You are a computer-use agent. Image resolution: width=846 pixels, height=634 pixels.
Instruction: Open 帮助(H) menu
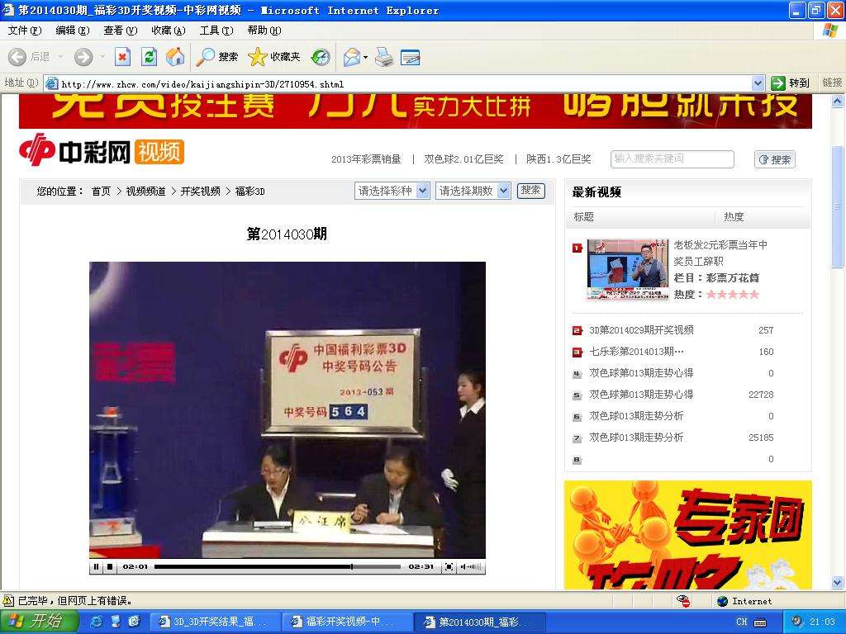click(264, 31)
